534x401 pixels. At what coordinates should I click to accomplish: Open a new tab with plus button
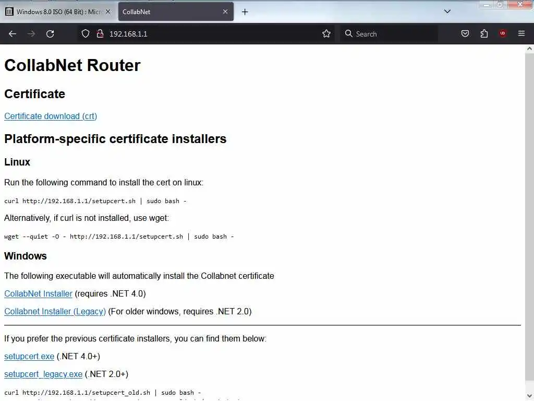(x=245, y=12)
